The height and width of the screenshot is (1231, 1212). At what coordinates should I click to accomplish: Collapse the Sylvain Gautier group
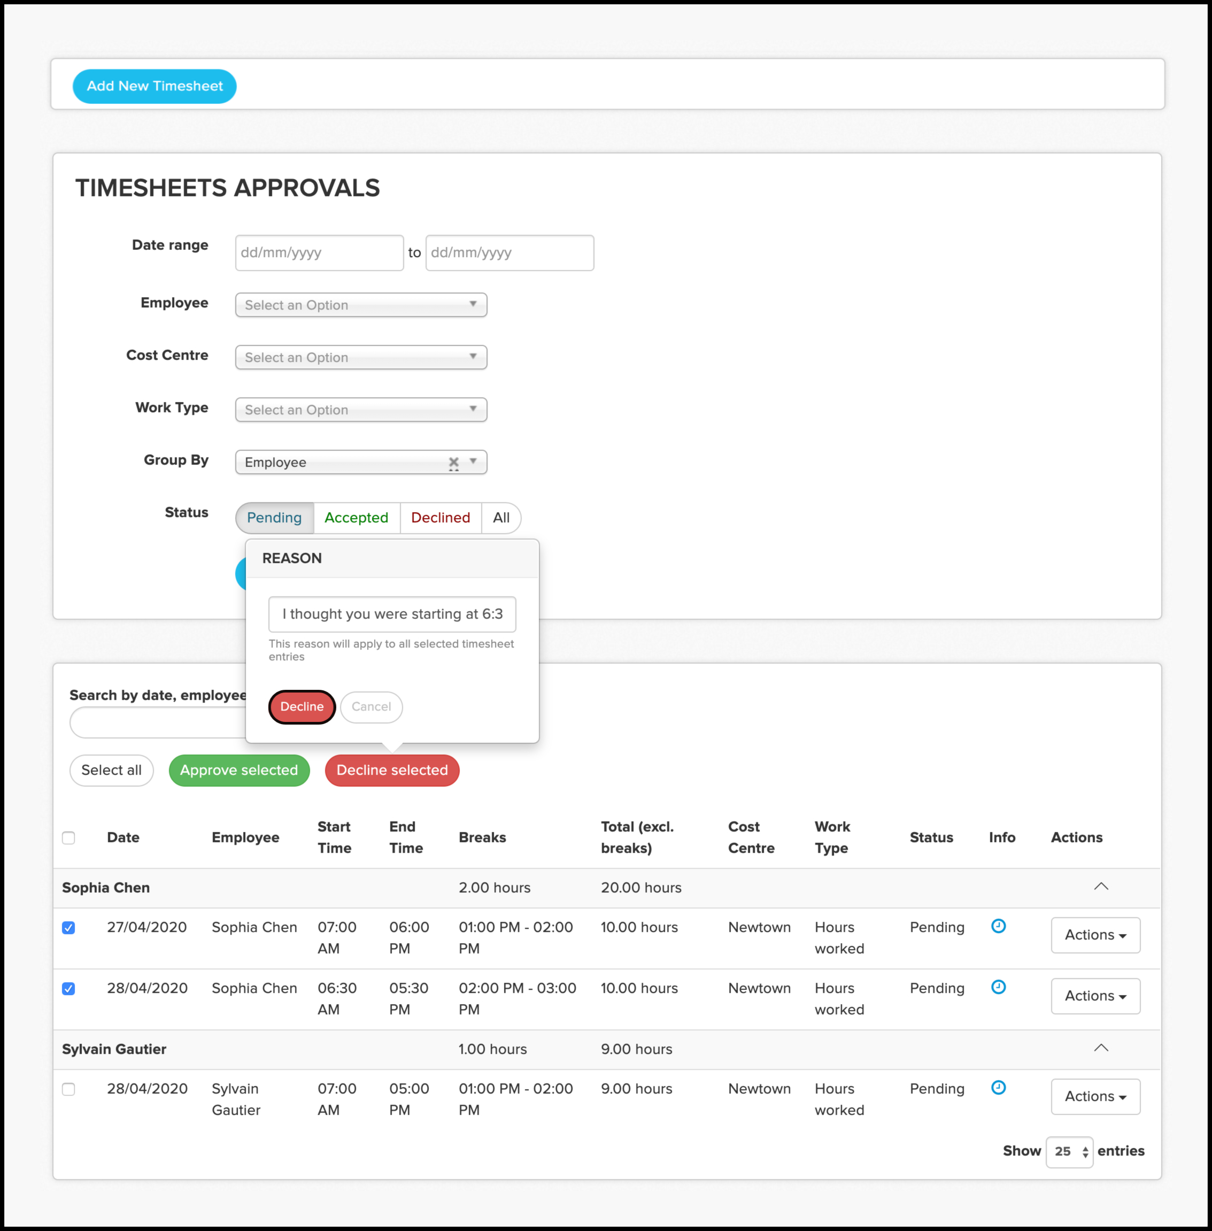[x=1101, y=1048]
